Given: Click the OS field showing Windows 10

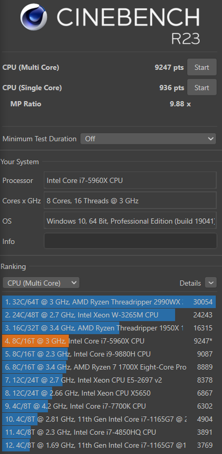Looking at the screenshot, I should (x=130, y=220).
